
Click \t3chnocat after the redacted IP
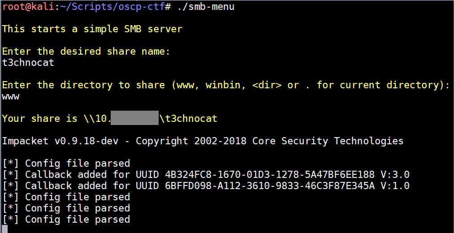tap(188, 118)
